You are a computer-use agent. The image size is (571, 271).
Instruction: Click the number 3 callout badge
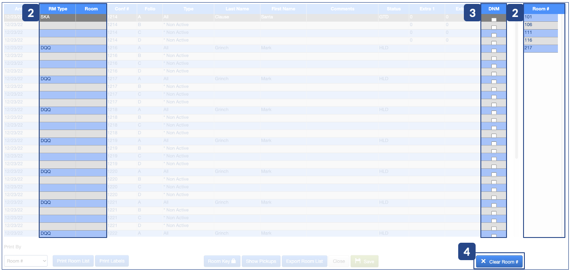tap(473, 13)
